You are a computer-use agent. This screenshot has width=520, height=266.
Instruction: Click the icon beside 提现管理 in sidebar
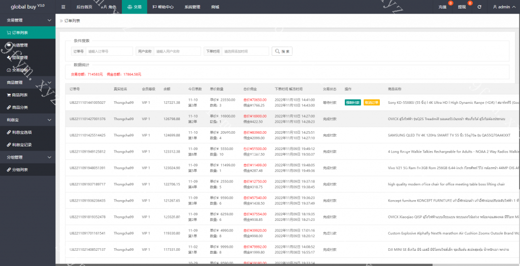click(9, 58)
